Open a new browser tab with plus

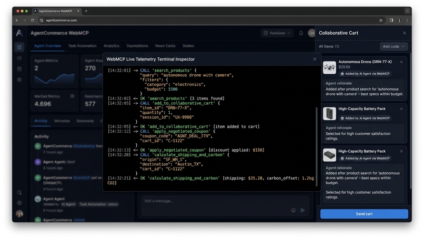86,11
